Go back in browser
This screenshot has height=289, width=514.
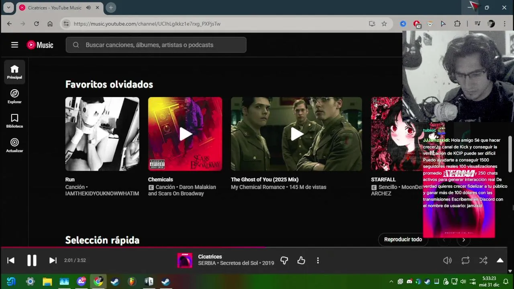pos(9,24)
